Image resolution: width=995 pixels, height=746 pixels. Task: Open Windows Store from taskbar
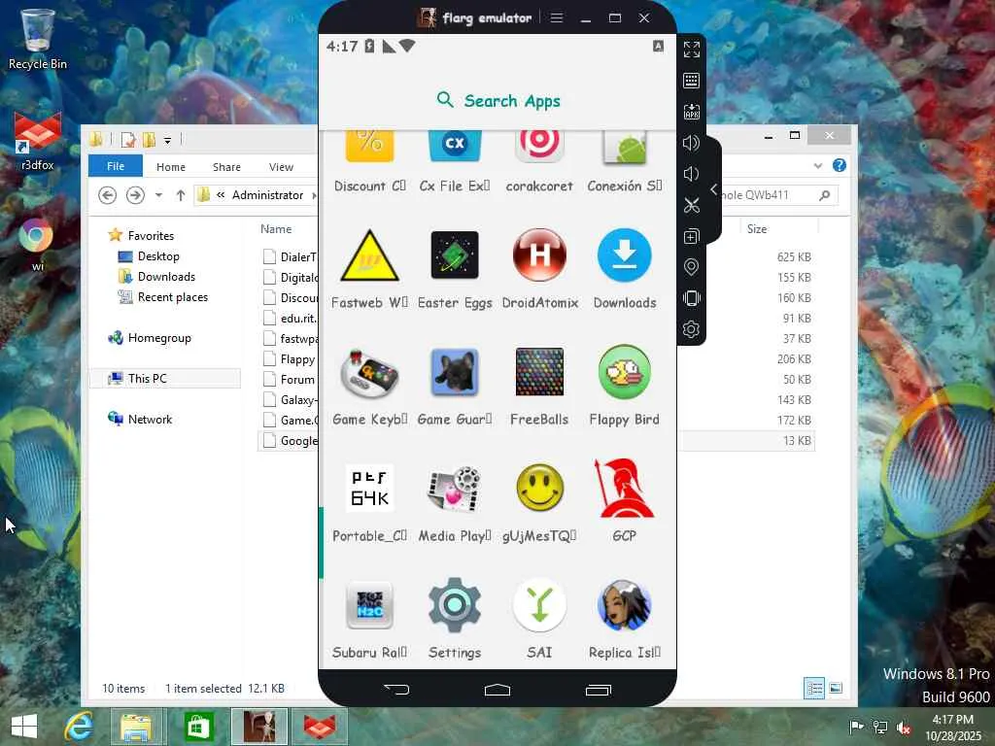pyautogui.click(x=197, y=727)
